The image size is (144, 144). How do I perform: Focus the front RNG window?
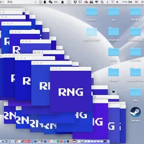click(71, 90)
